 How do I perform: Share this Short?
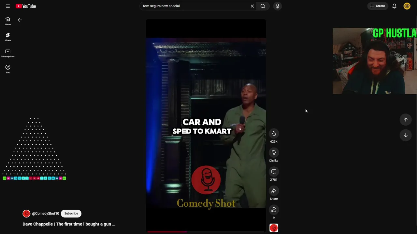274,191
